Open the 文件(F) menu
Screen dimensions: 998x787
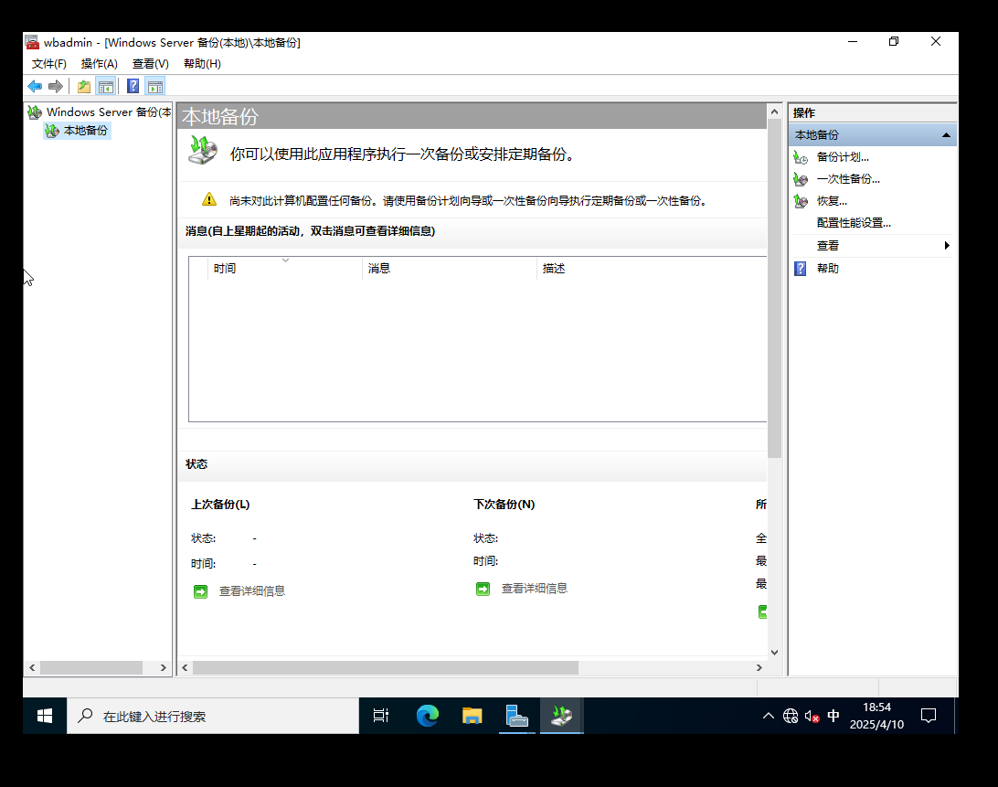[x=49, y=64]
